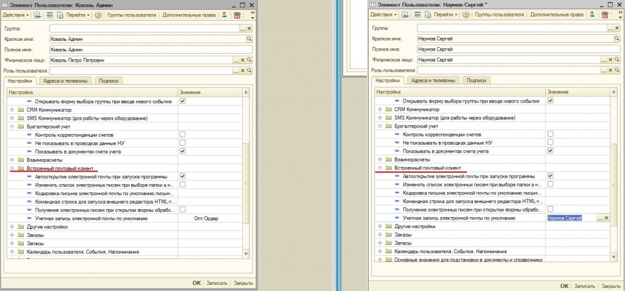Click the red telephone icon in Коваль Админ toolbar
625x291 pixels.
(x=237, y=15)
